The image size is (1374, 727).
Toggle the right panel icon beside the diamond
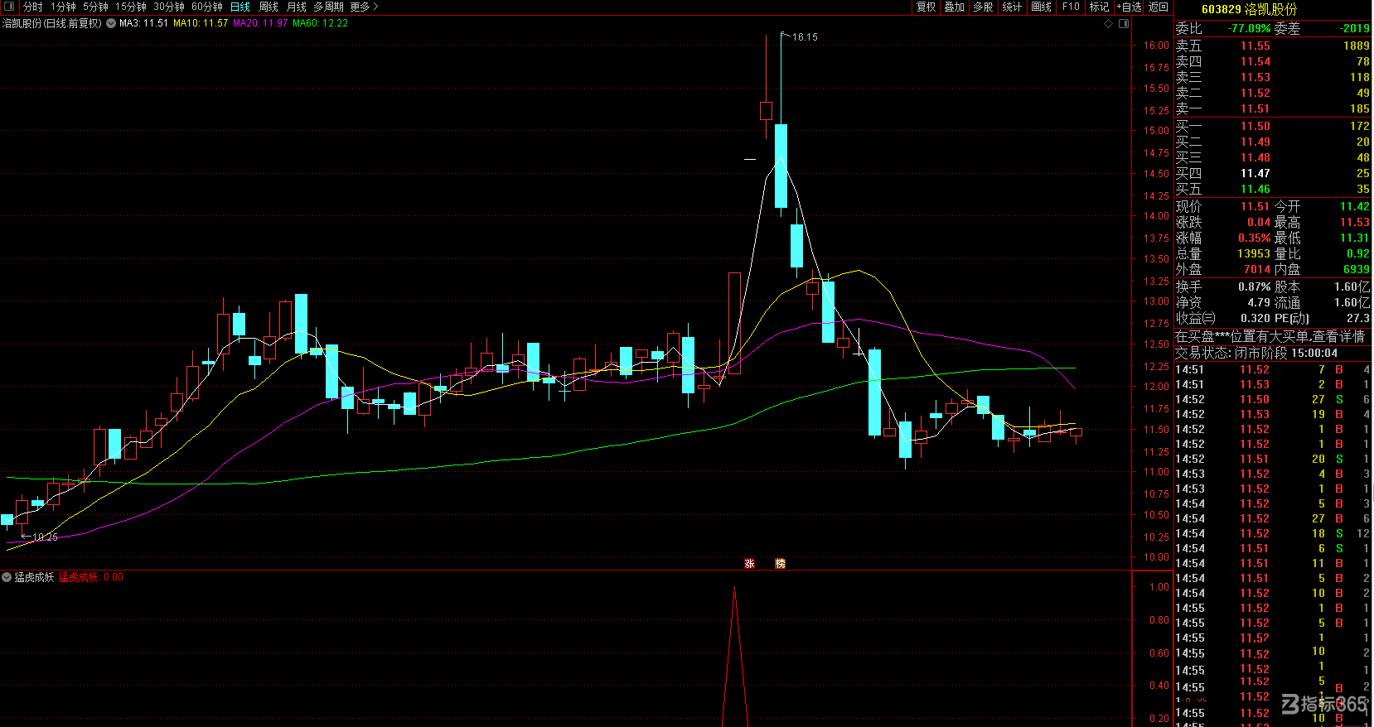[x=1124, y=23]
